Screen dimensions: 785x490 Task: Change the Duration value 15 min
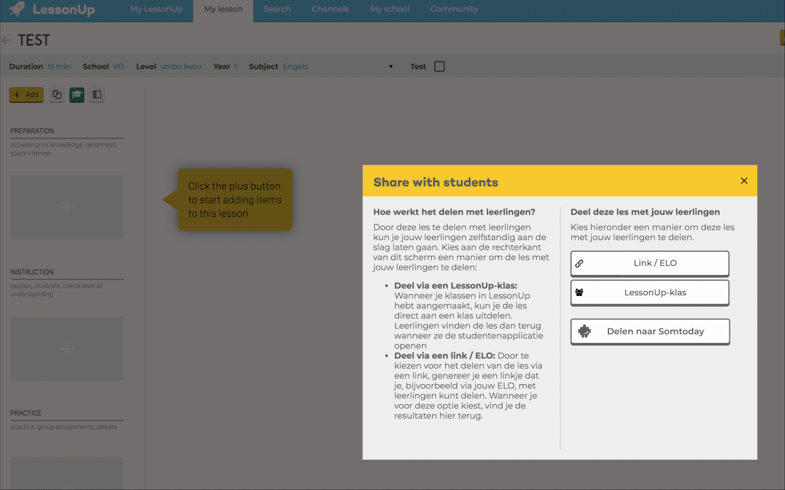point(59,67)
